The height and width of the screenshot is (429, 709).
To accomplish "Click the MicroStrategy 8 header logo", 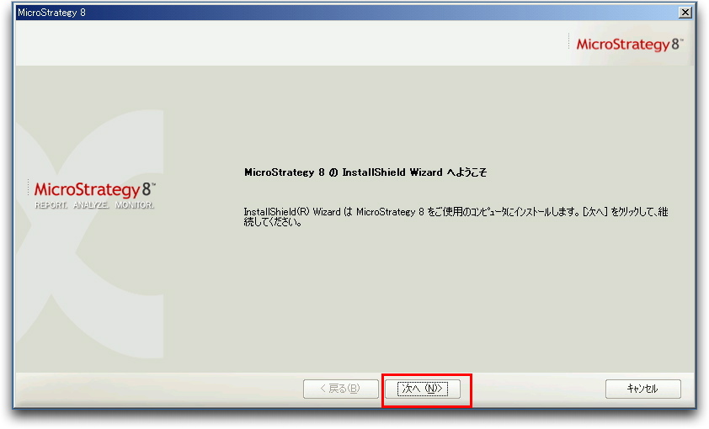I will pyautogui.click(x=628, y=45).
